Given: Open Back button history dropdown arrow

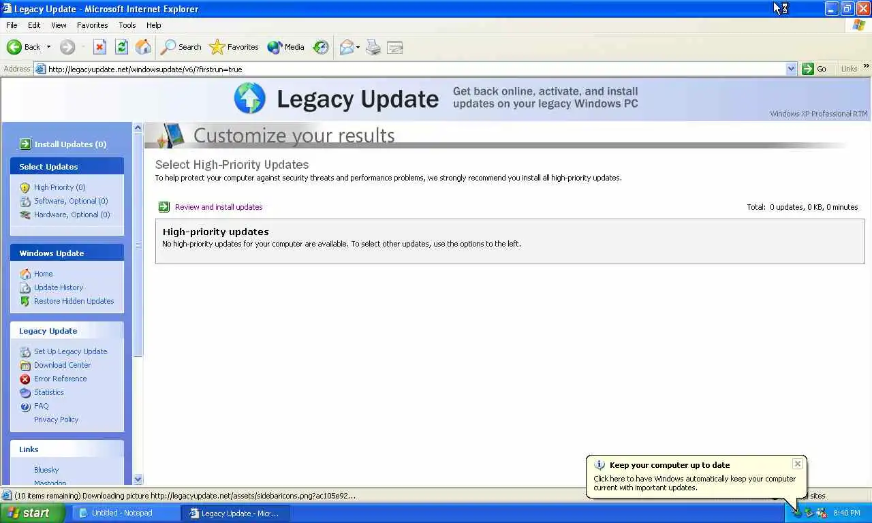Looking at the screenshot, I should (x=48, y=47).
